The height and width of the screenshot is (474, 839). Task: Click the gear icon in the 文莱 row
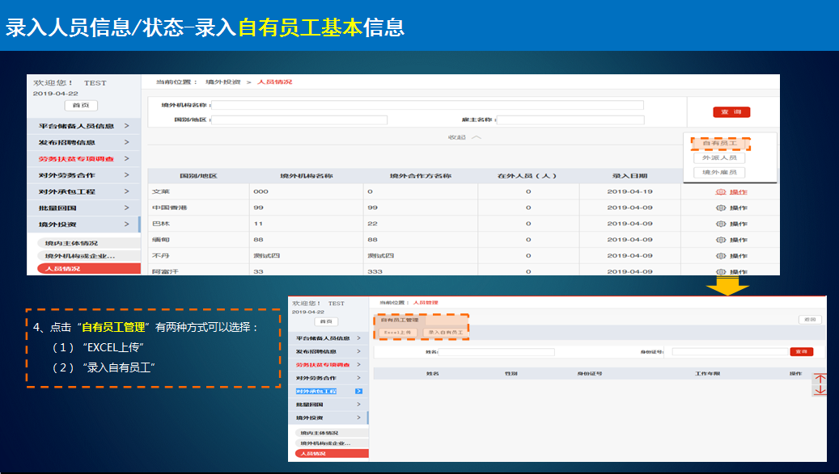tap(721, 192)
